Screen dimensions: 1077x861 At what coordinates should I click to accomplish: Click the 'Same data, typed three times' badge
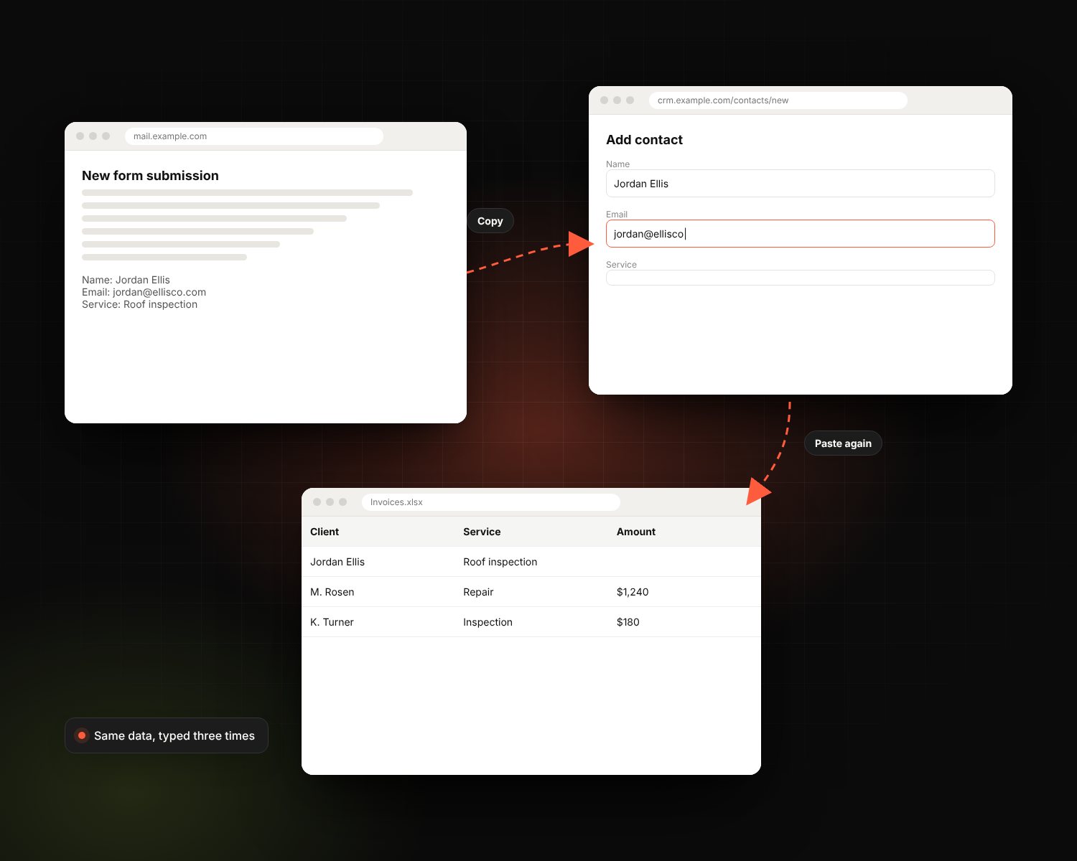point(167,735)
